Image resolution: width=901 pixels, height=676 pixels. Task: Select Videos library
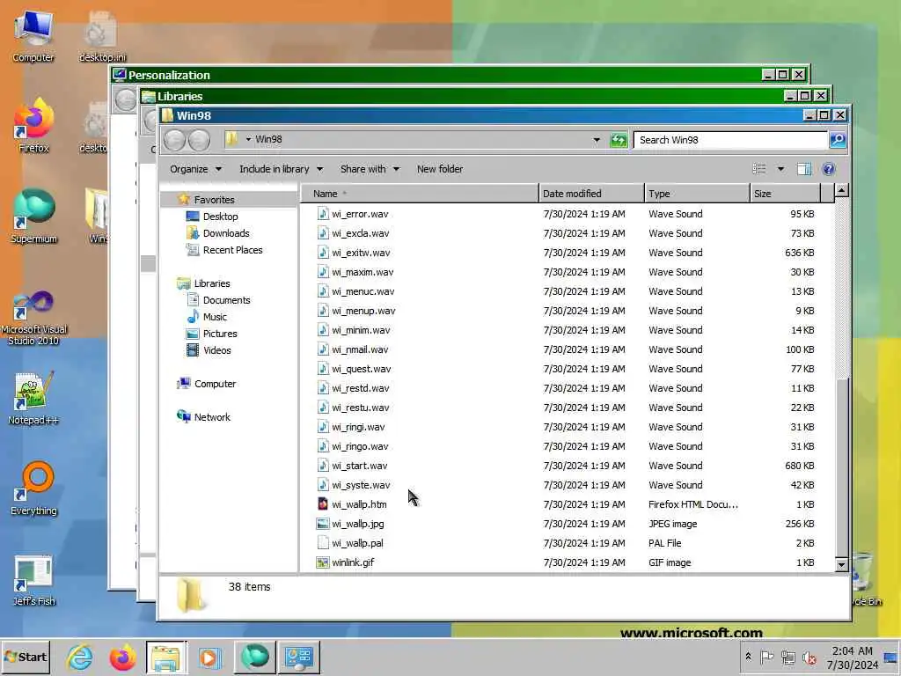[x=216, y=350]
